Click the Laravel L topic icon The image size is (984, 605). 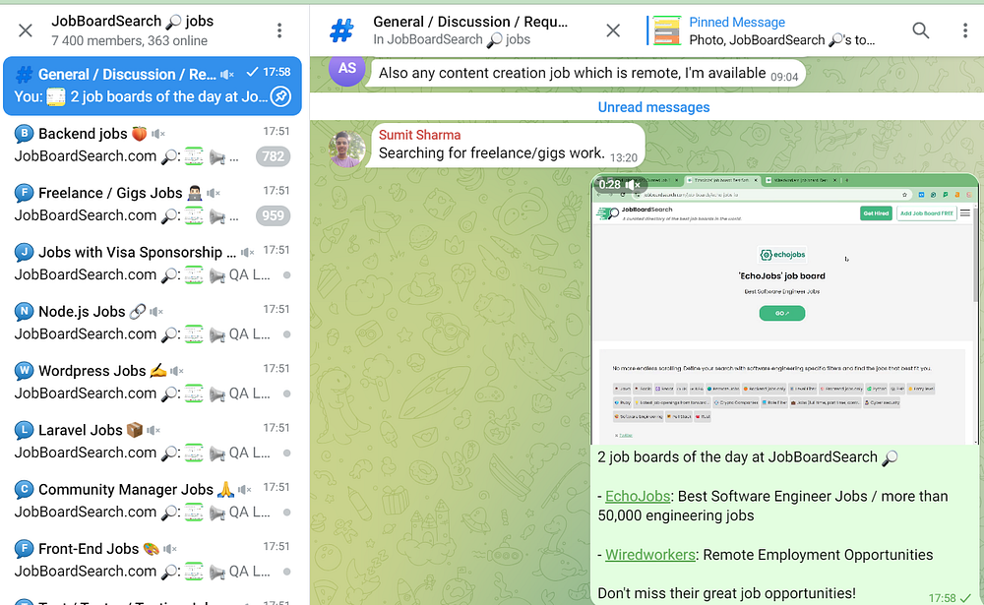coord(24,430)
